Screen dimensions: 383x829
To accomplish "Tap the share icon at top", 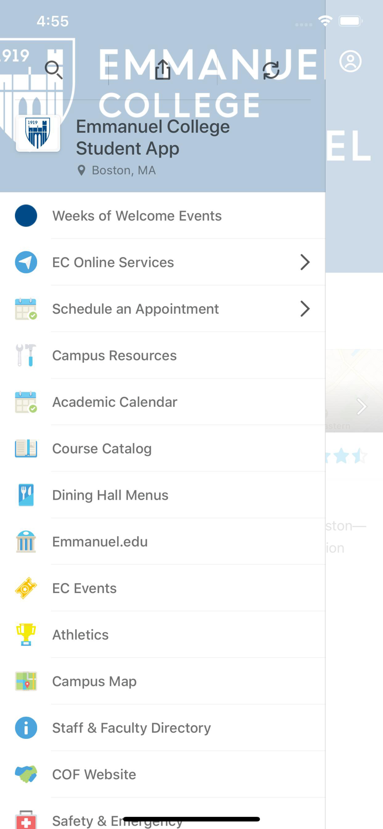I will click(x=162, y=70).
